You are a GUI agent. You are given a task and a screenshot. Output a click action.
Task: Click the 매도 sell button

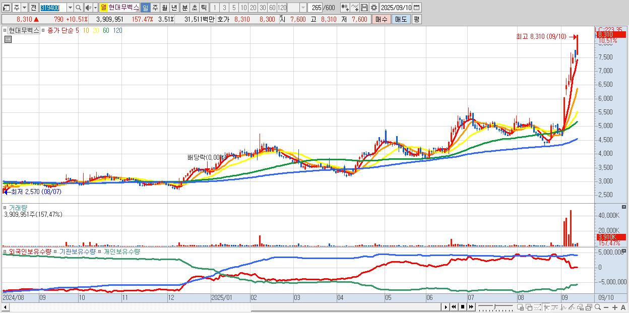click(401, 19)
